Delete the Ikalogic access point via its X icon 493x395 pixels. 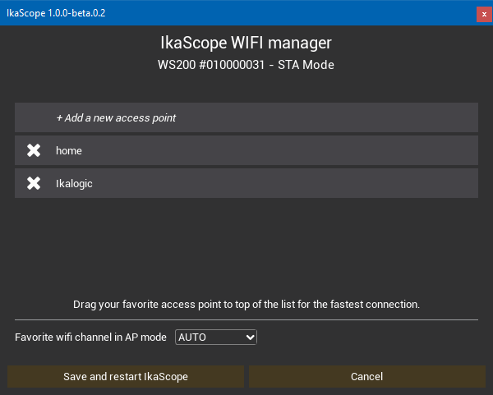coord(34,183)
